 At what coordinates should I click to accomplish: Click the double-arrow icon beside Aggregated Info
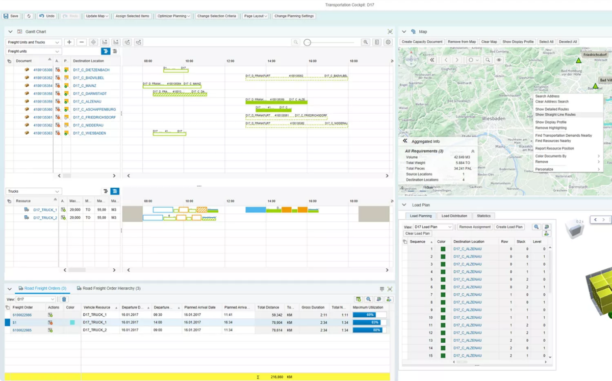(x=405, y=141)
